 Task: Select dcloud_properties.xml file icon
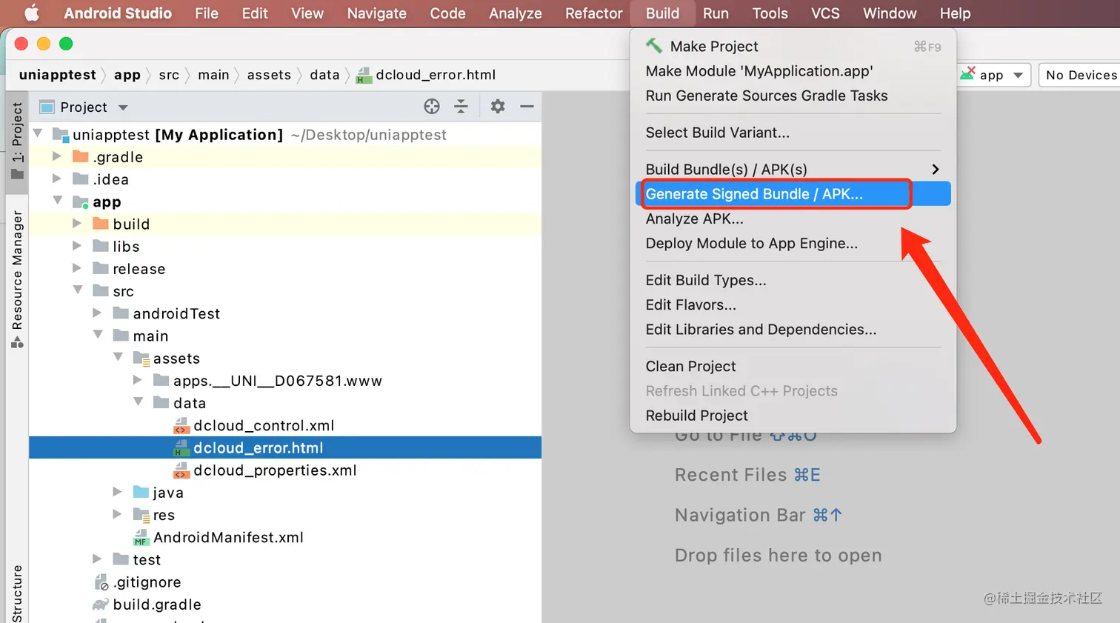pos(181,470)
